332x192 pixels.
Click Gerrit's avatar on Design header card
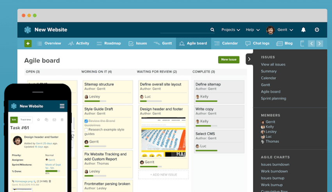click(142, 162)
